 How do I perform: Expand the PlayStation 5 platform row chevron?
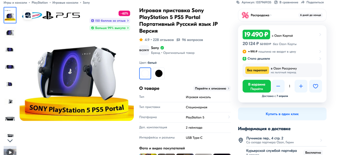pos(229,117)
